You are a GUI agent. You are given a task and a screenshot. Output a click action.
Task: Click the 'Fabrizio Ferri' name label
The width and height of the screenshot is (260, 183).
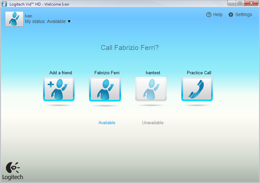[x=107, y=73]
